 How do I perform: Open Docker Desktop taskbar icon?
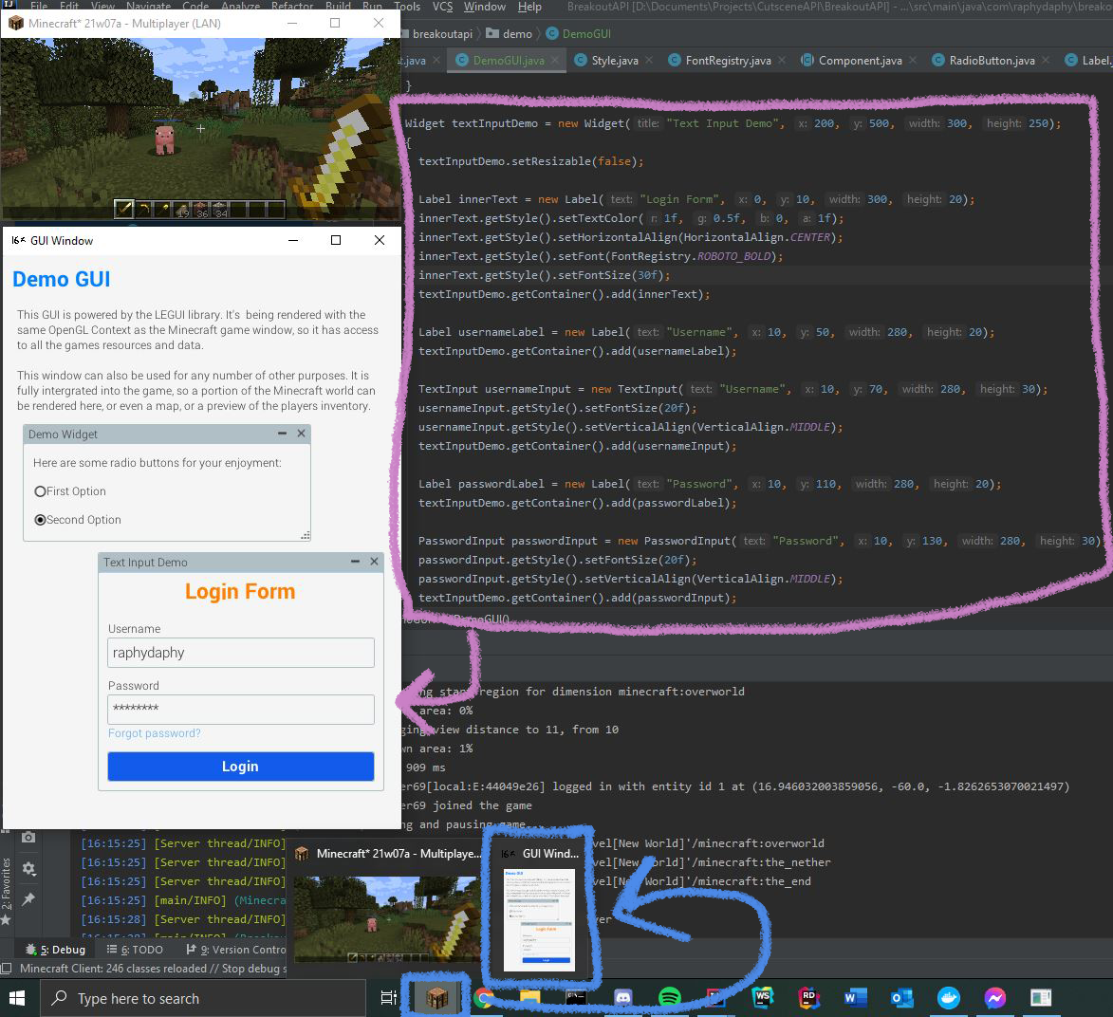(948, 998)
